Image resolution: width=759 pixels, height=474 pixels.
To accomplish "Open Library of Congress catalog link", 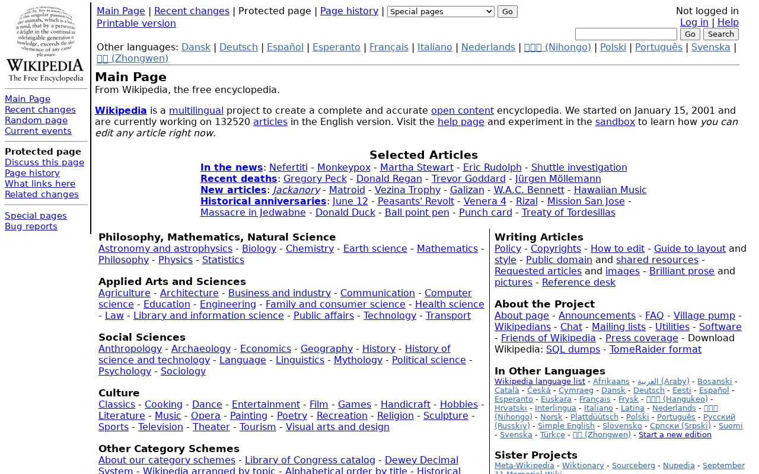I will (310, 460).
